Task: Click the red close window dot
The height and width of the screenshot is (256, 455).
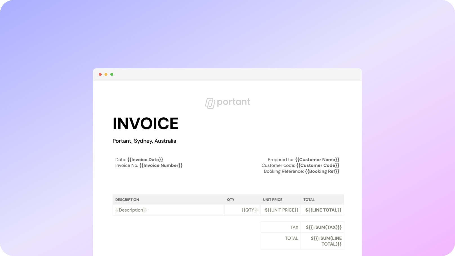Action: click(x=100, y=74)
